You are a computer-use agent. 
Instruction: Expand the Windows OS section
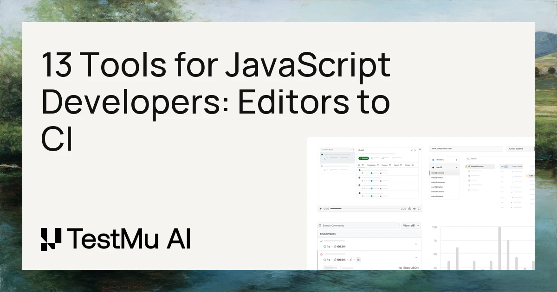444,160
